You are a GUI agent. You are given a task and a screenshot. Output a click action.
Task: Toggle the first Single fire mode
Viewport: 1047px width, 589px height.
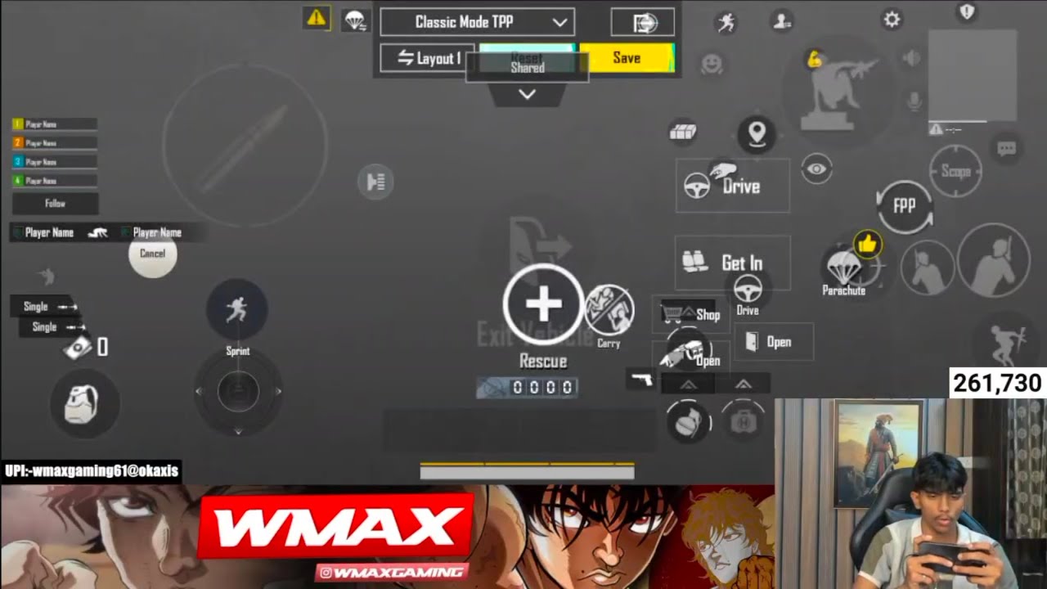(x=44, y=306)
